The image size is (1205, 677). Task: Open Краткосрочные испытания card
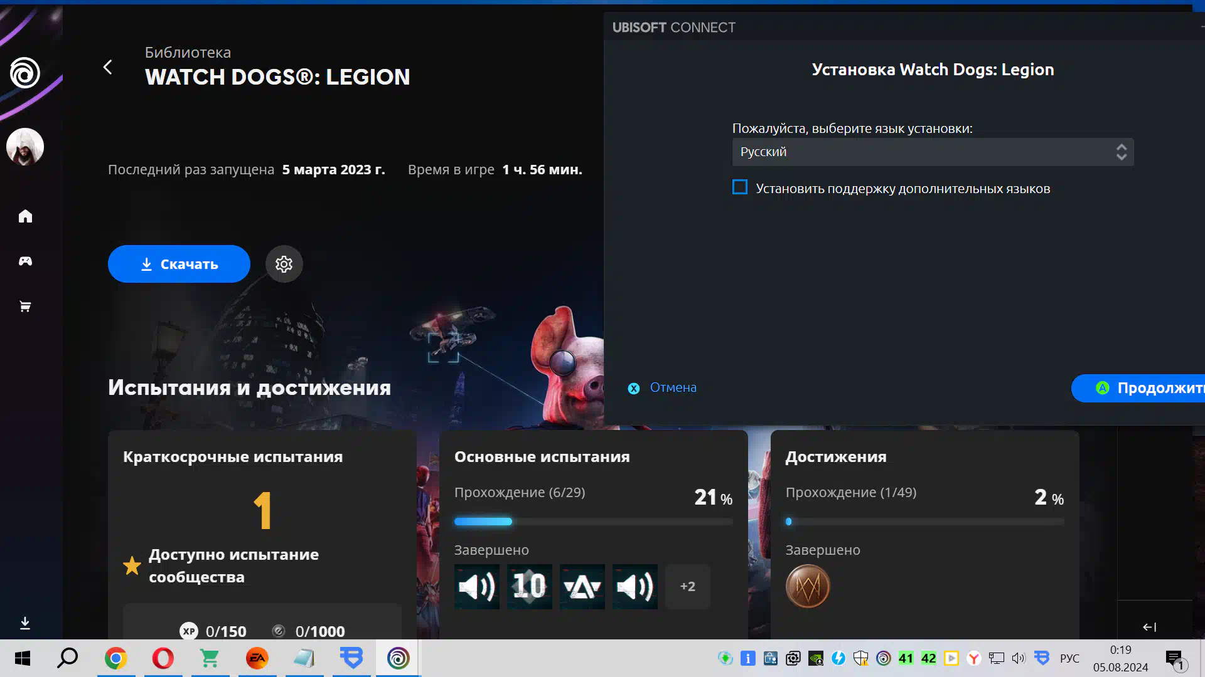pos(262,534)
